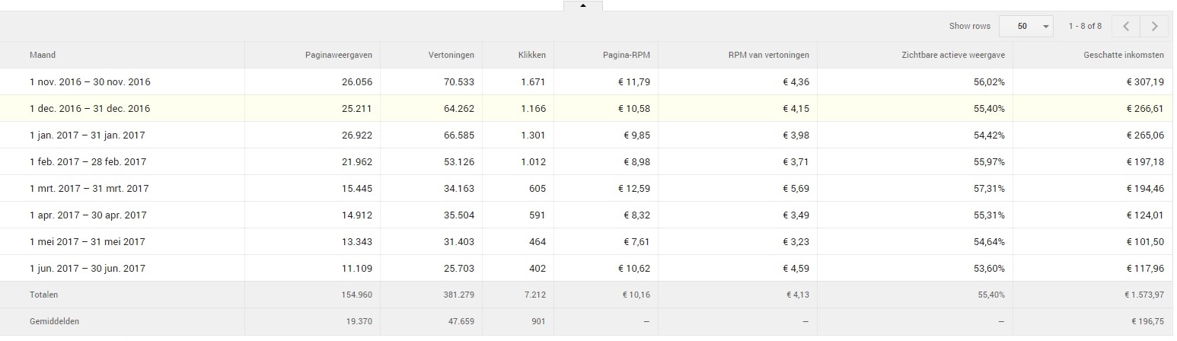
Task: Open the Show rows dropdown
Action: click(1026, 26)
